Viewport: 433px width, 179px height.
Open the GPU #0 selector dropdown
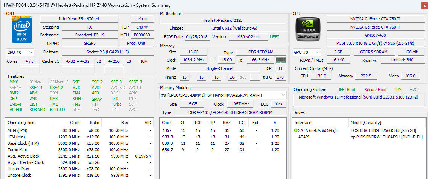(x=307, y=52)
